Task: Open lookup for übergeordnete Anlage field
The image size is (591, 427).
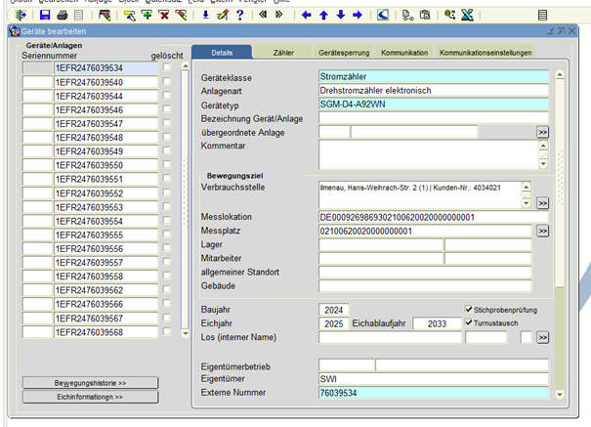Action: pyautogui.click(x=542, y=131)
